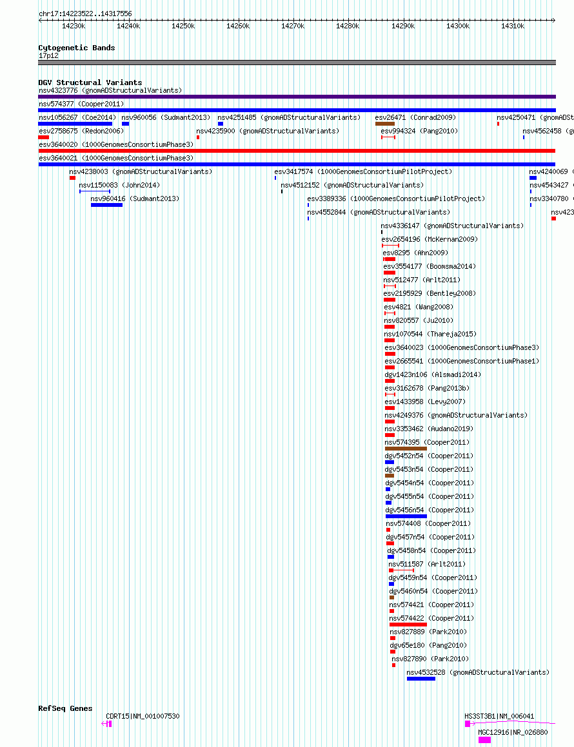574x747 pixels.
Task: Select nsv574421 (Cooper2011) label
Action: 432,605
